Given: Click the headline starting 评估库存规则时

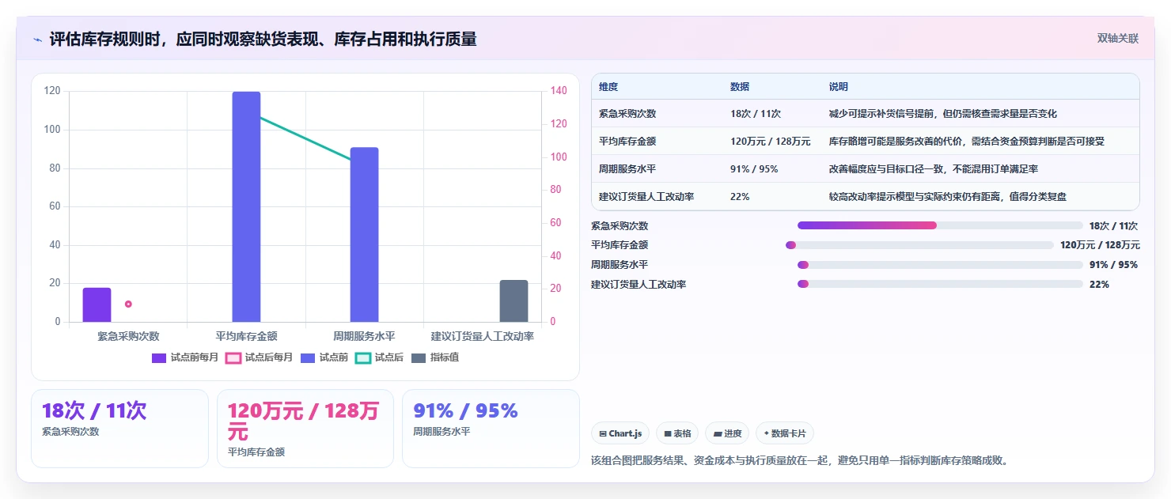Looking at the screenshot, I should tap(263, 40).
